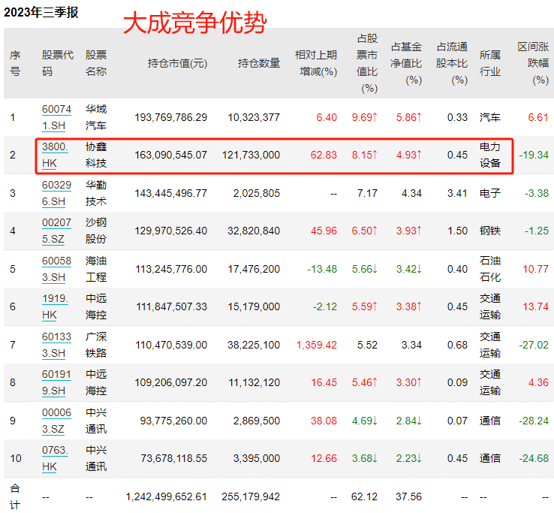Select holding value 143,445,496.77
Viewport: 554px width, 513px height.
click(171, 193)
